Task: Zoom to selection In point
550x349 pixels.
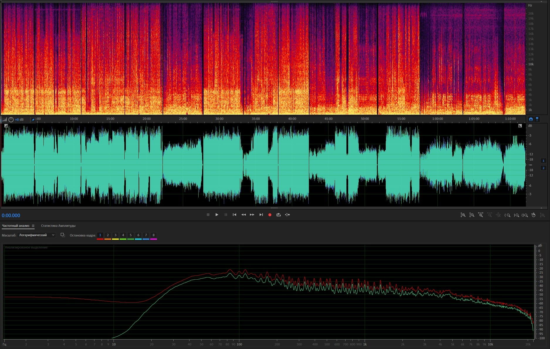Action: tap(507, 215)
